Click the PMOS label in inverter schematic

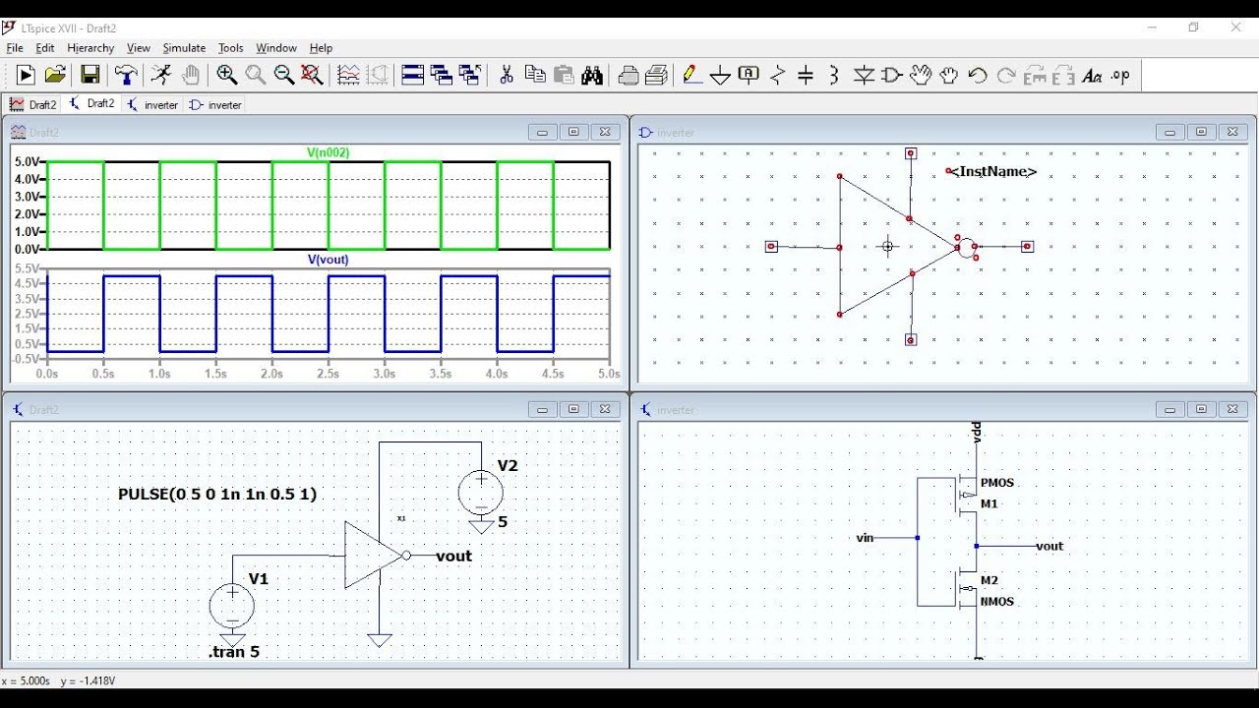997,483
